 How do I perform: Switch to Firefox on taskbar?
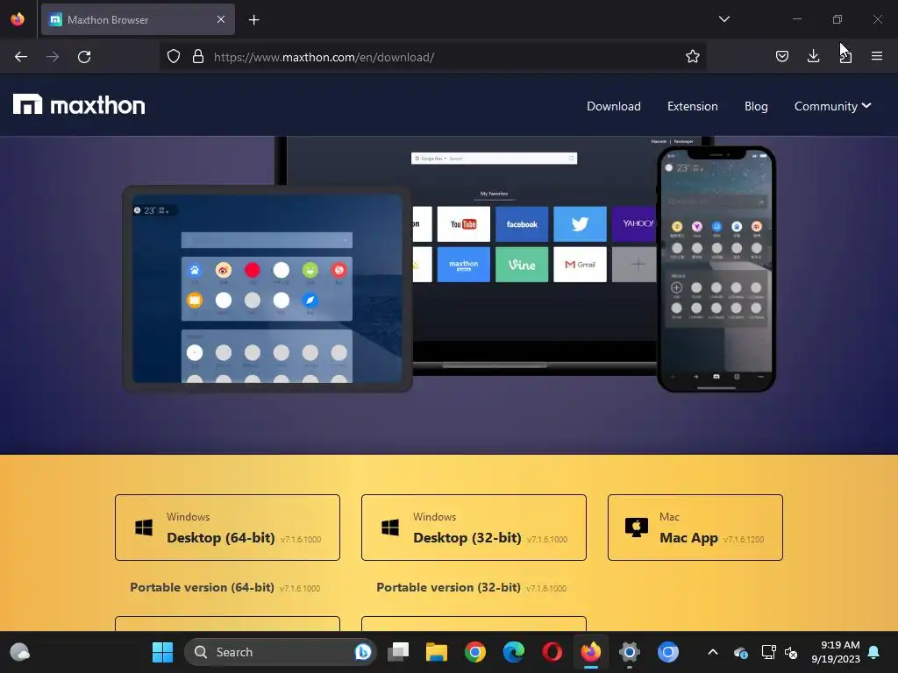point(590,652)
